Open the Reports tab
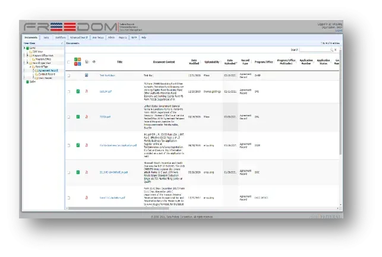The height and width of the screenshot is (257, 382). coord(122,37)
